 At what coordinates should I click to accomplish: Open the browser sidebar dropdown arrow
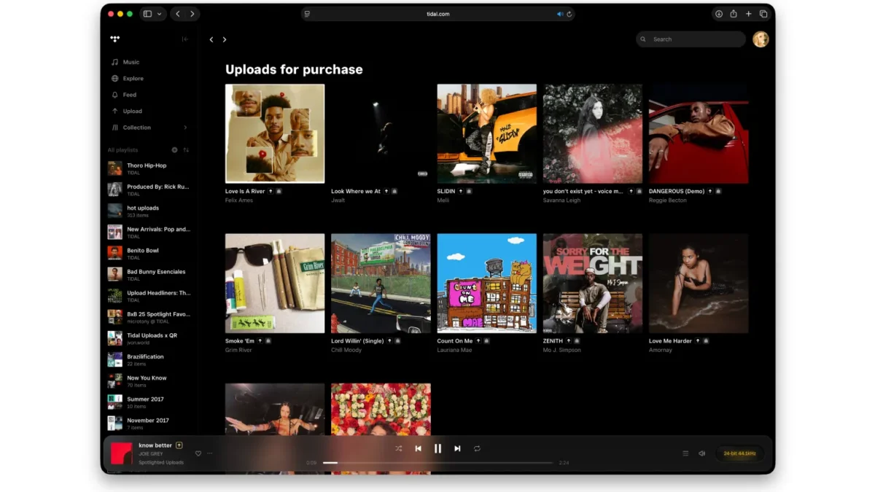159,14
